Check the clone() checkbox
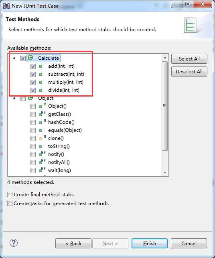 [x=33, y=138]
